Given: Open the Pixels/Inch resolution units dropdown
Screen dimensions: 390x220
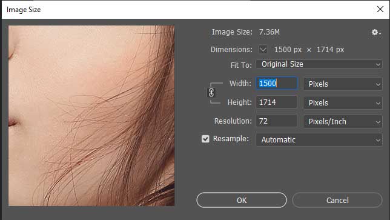Looking at the screenshot, I should 343,122.
